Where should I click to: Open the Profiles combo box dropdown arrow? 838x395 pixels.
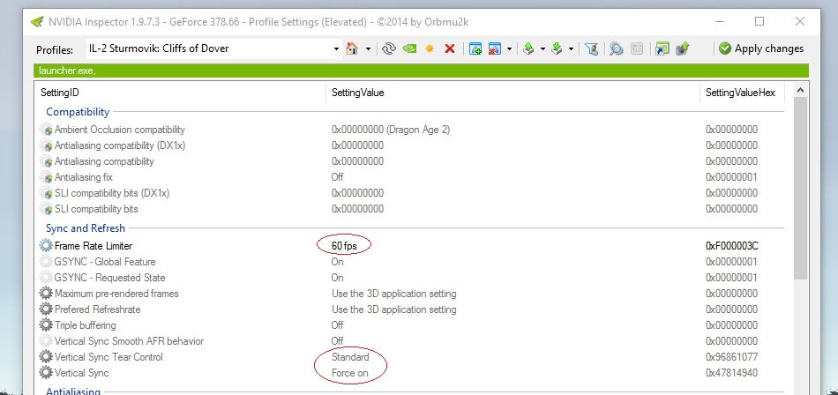336,49
